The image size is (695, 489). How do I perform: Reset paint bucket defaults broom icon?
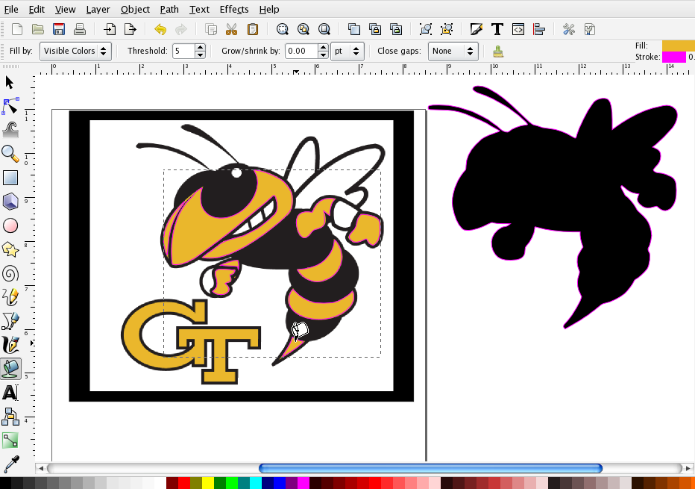click(498, 52)
